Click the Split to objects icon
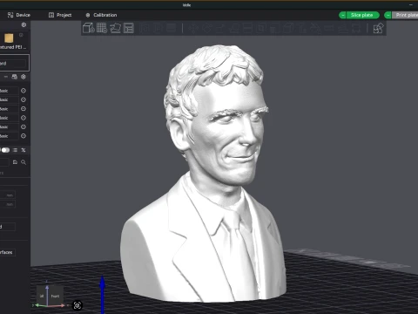Screen dimensions: 418x314 (x=145, y=28)
